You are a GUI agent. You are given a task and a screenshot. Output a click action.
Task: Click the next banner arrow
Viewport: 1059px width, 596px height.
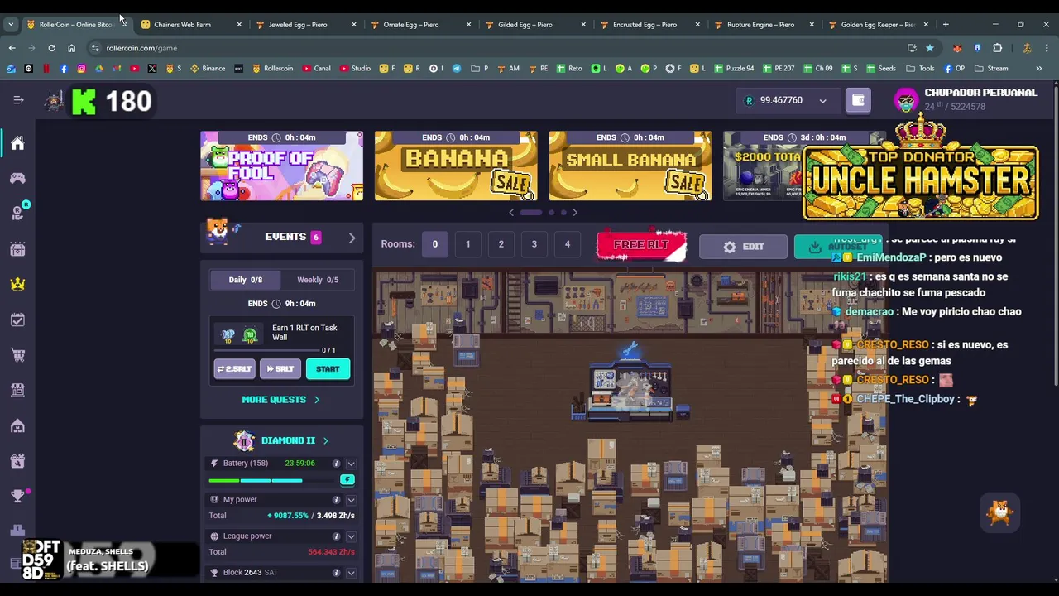coord(575,213)
